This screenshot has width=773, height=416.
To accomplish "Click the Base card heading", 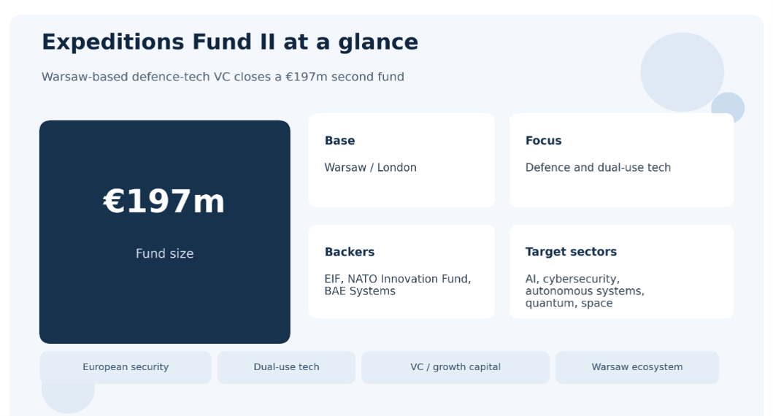I will point(339,140).
